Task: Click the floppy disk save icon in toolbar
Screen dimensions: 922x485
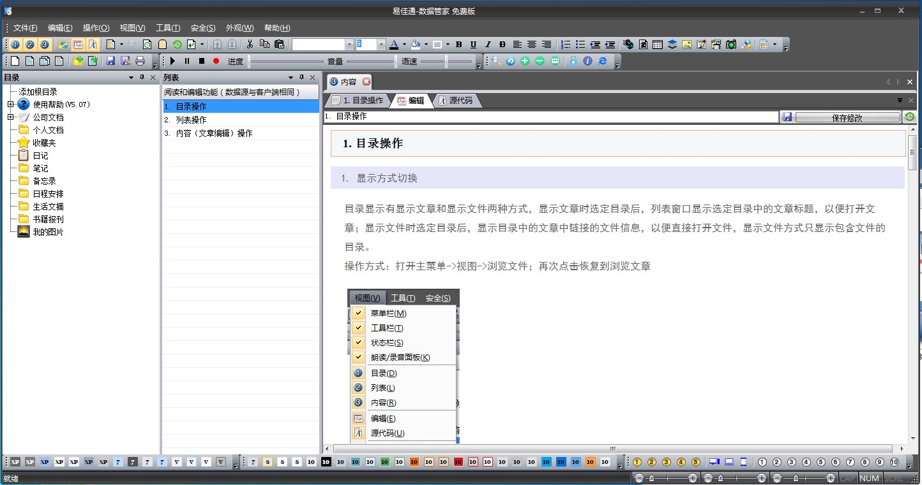Action: [x=110, y=61]
